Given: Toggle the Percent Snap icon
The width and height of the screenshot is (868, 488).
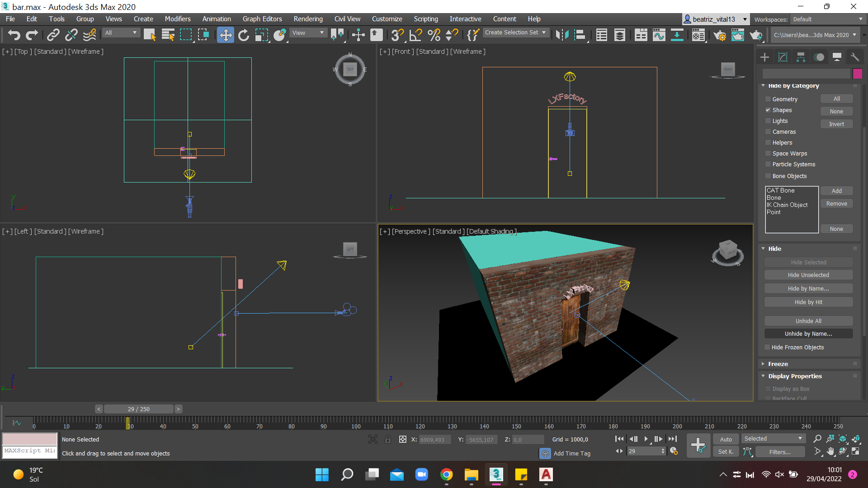Looking at the screenshot, I should 434,35.
